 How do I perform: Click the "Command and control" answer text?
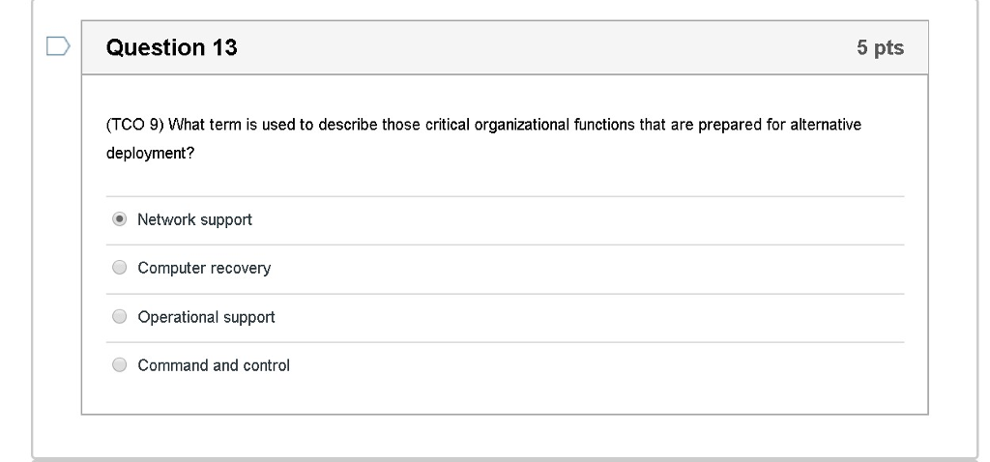point(214,365)
